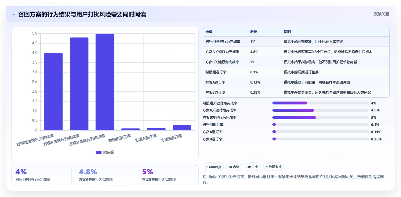Open the 4% 对照组关键行为完成率 KPI card

[42, 175]
